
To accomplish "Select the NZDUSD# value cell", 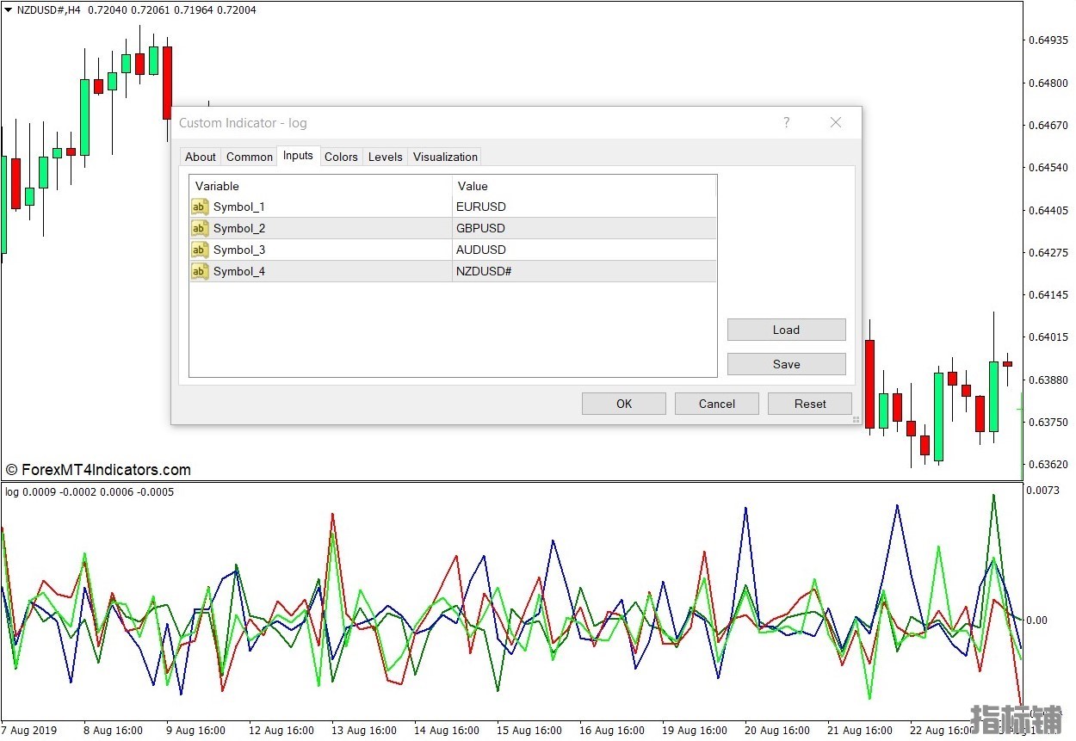I will tap(584, 271).
